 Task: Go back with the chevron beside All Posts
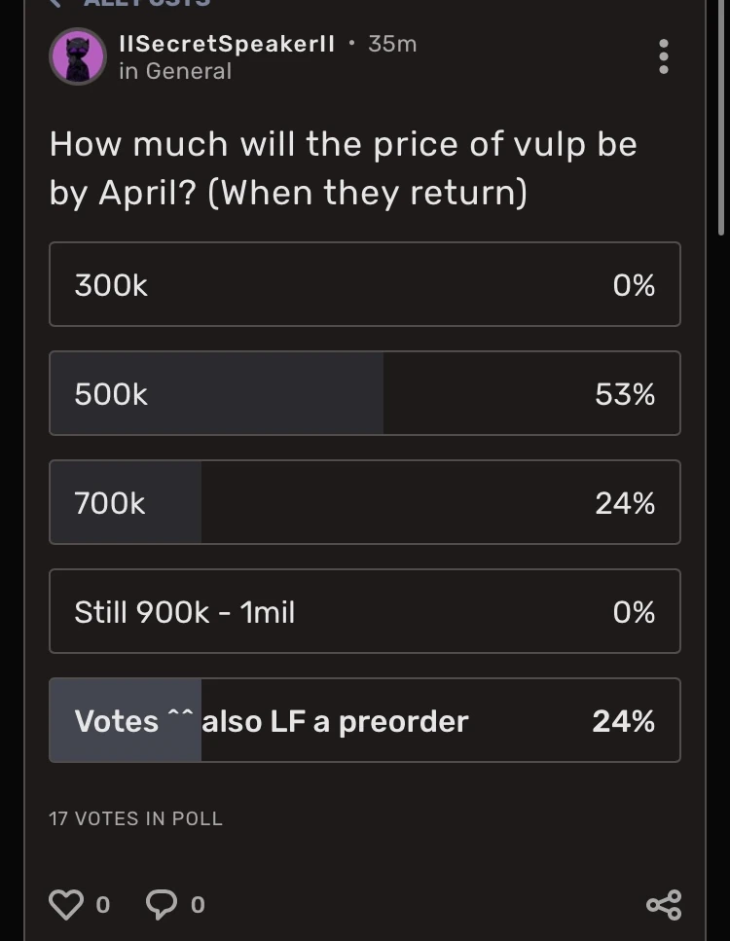[x=58, y=3]
